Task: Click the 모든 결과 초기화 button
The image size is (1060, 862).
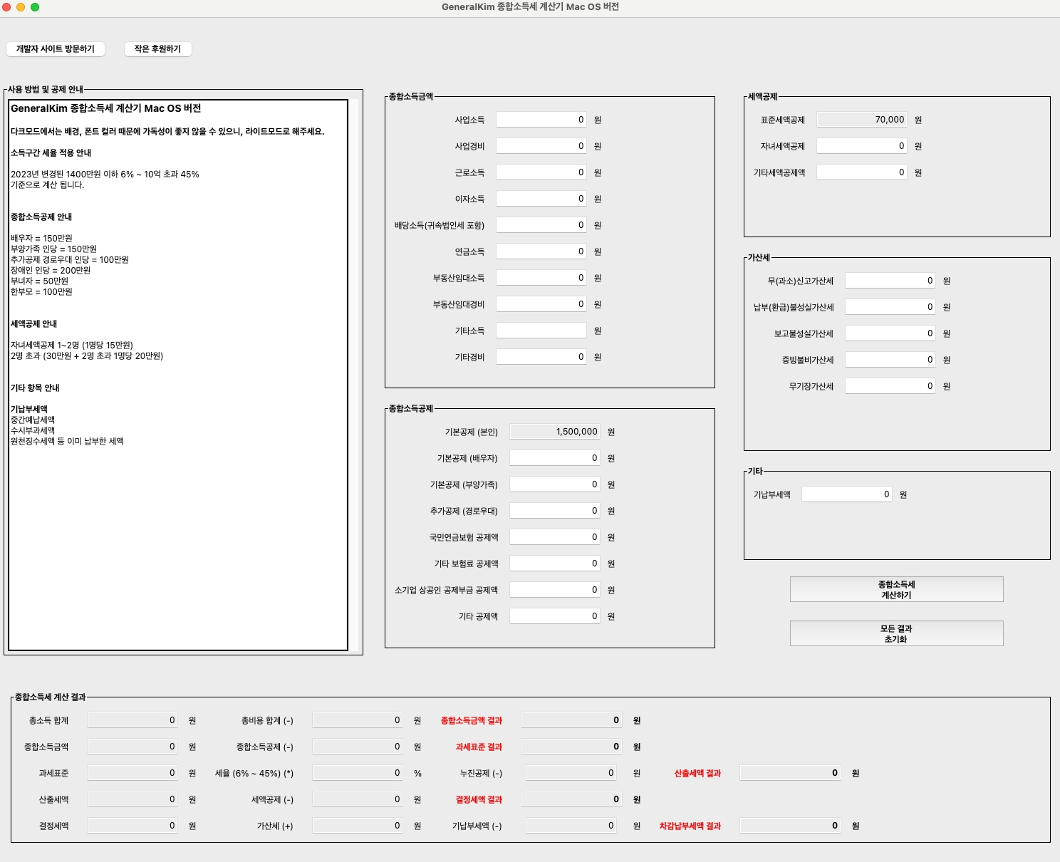Action: (x=896, y=633)
